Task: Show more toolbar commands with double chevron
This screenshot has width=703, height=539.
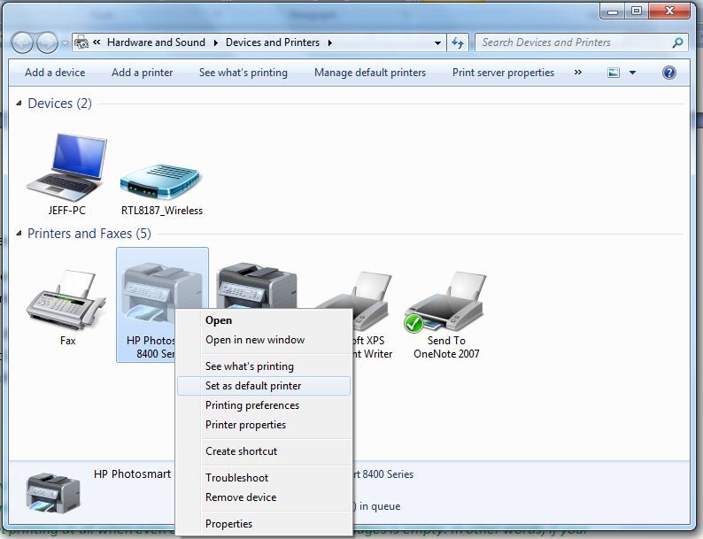Action: click(578, 73)
